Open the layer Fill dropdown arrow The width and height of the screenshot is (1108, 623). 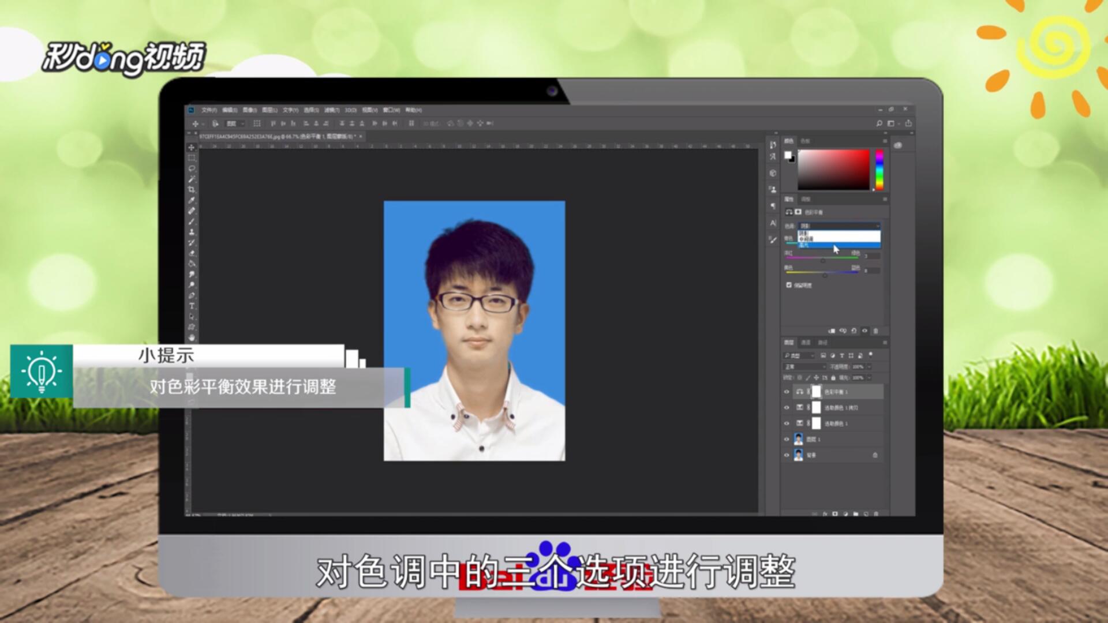(x=869, y=377)
